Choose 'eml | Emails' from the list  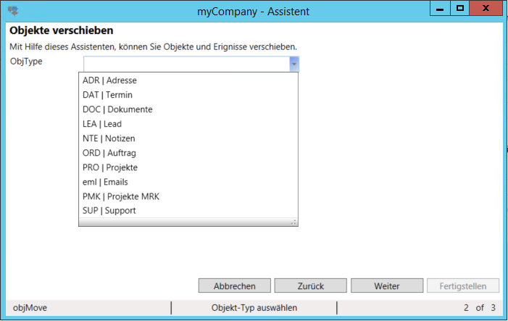pos(105,182)
